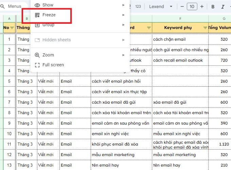Select cell 'mẫu email xin nghỉ việc'
Image resolution: width=231 pixels, height=170 pixels.
point(180,134)
